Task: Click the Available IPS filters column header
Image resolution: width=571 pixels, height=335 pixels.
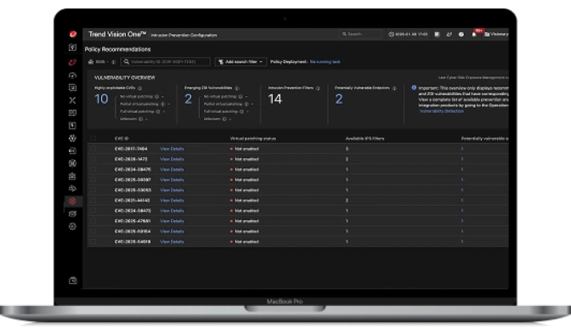Action: tap(365, 139)
